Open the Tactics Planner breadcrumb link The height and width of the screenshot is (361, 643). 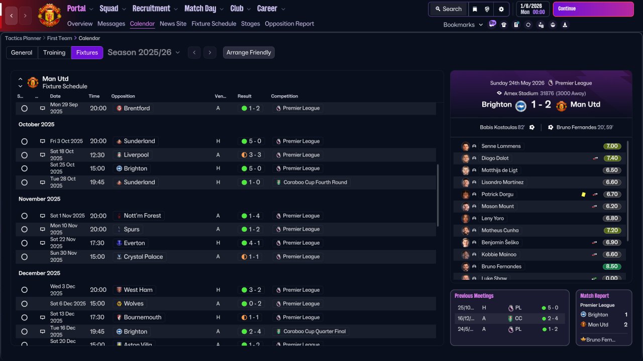click(x=23, y=38)
